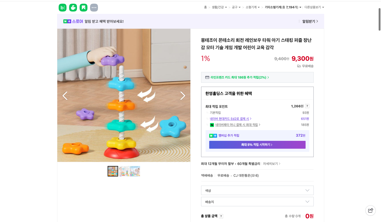This screenshot has width=381, height=222.
Task: Share product to Naver Blog
Action: tap(62, 7)
